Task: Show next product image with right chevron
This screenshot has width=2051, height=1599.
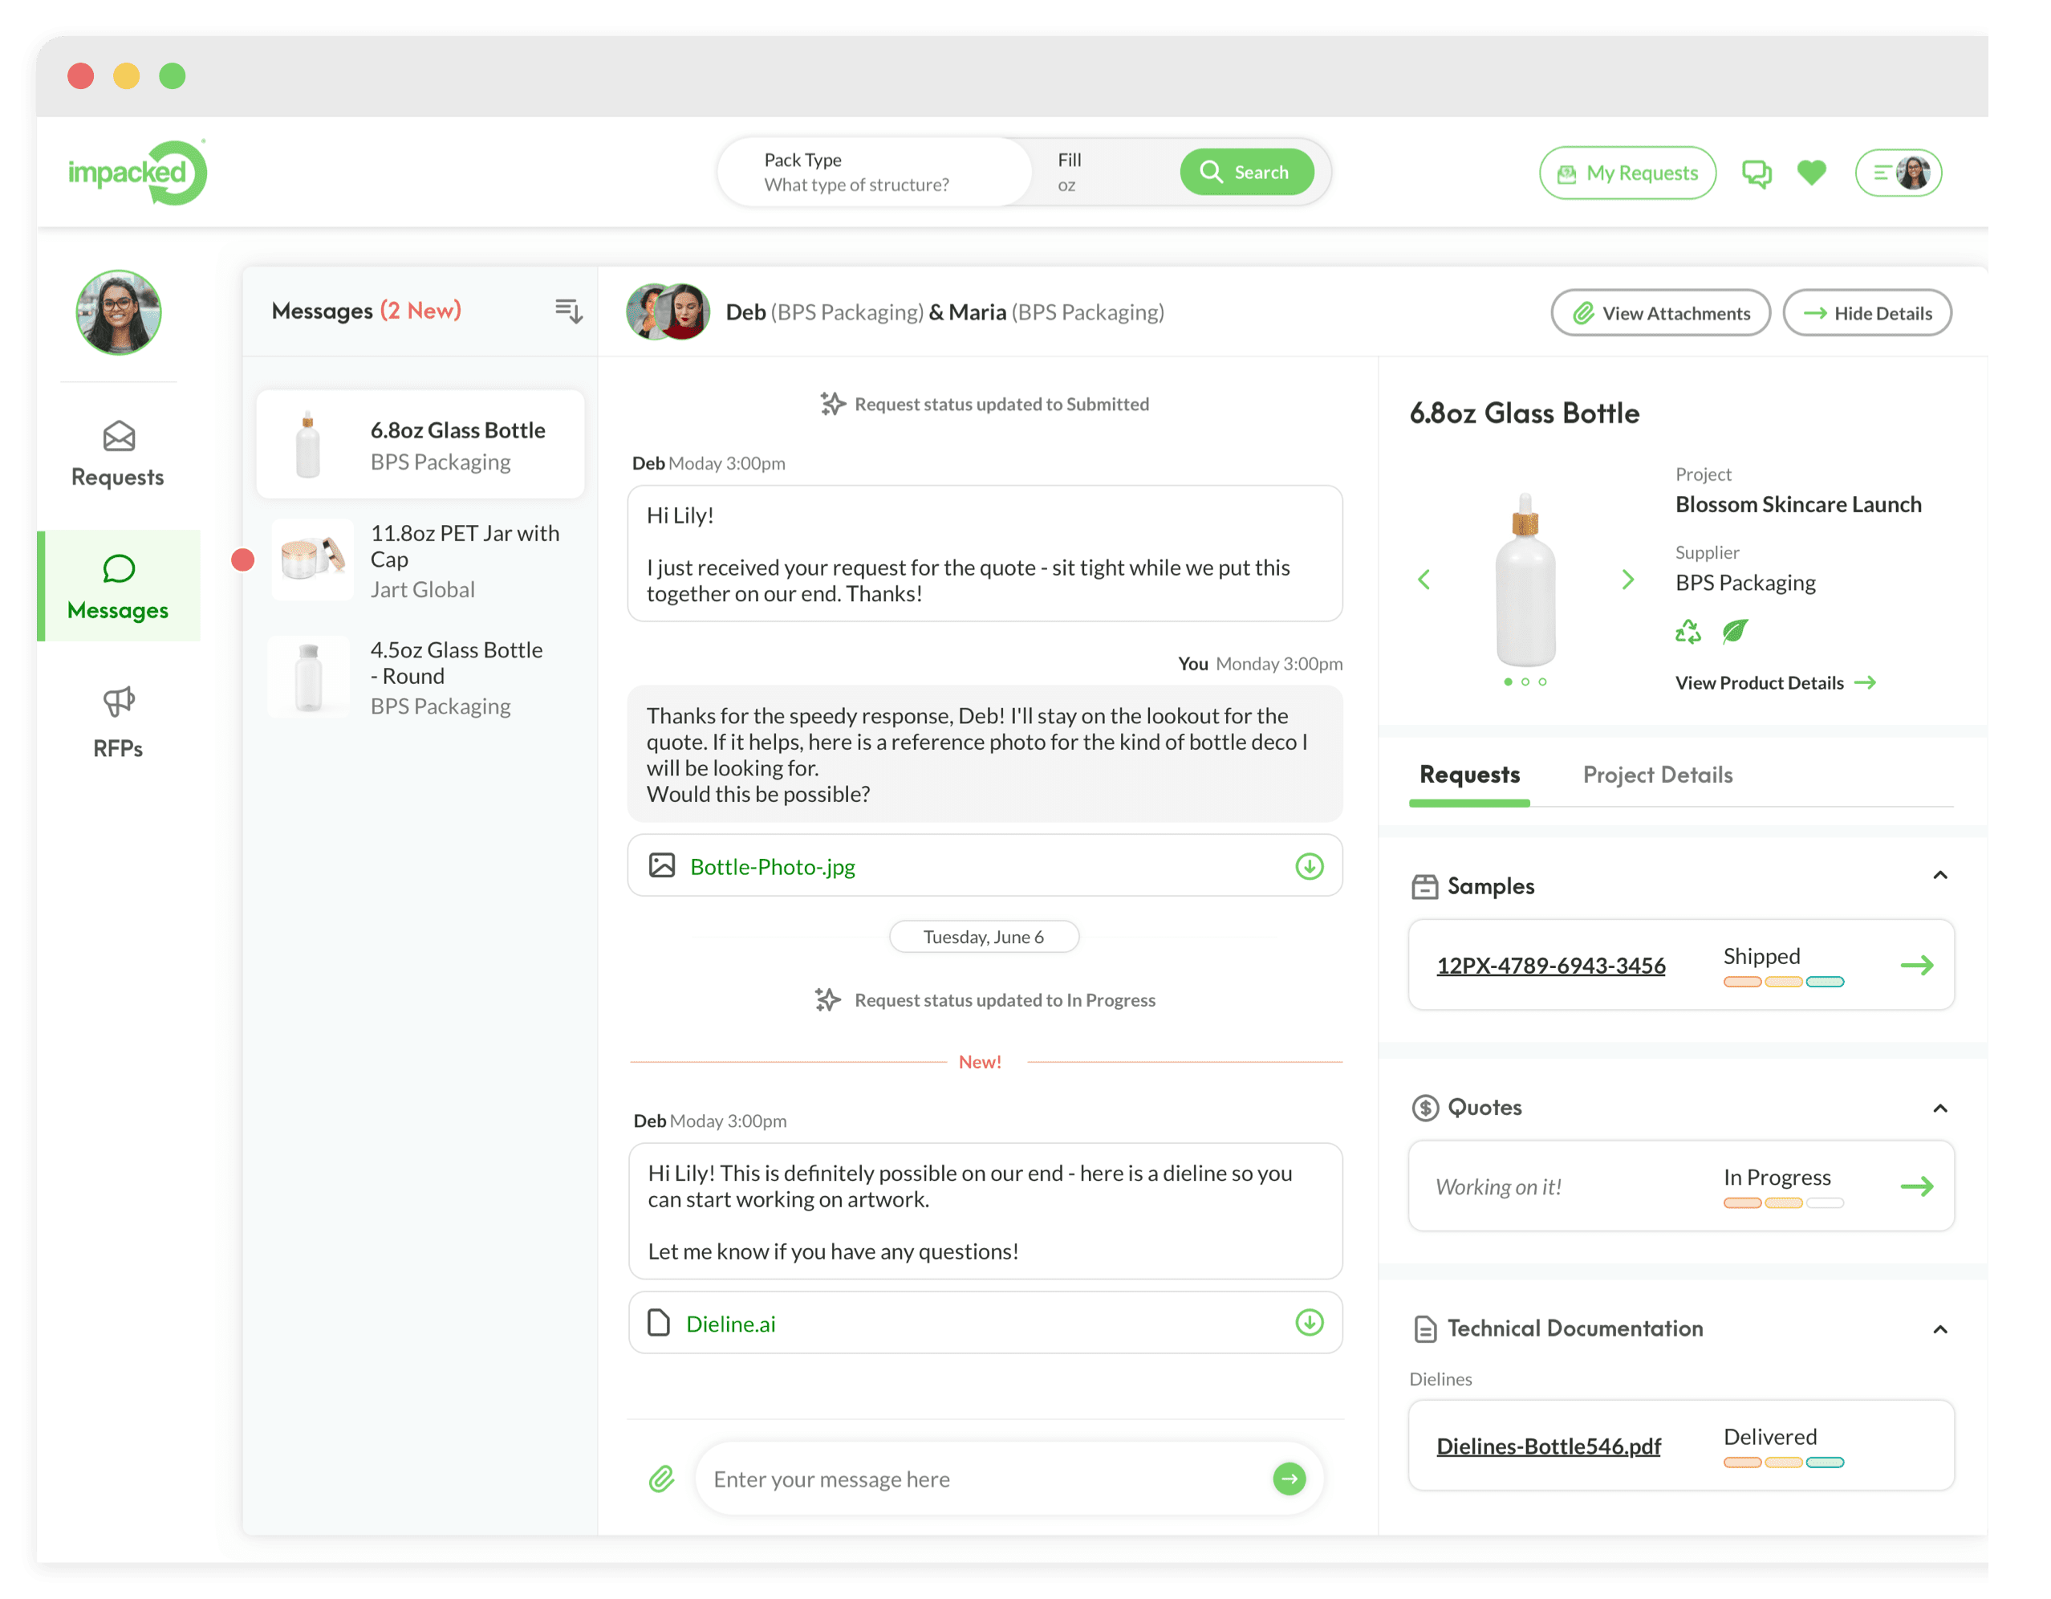Action: (1627, 580)
